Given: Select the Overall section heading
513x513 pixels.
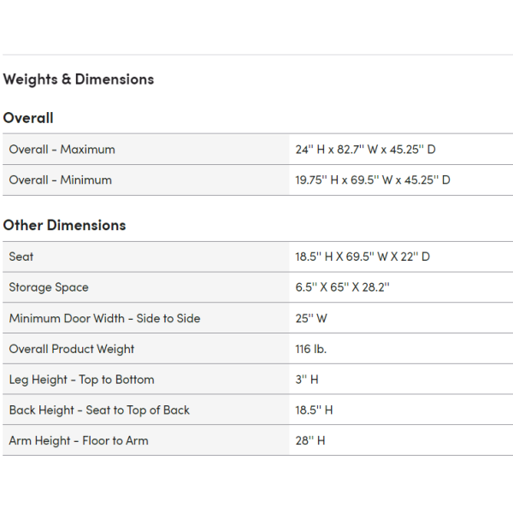Looking at the screenshot, I should click(x=28, y=118).
